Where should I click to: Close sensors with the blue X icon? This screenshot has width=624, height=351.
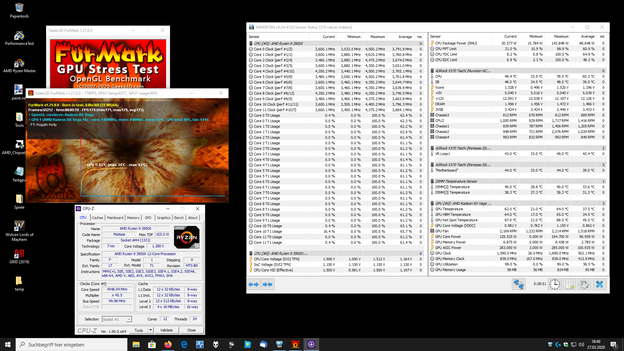coord(599,284)
